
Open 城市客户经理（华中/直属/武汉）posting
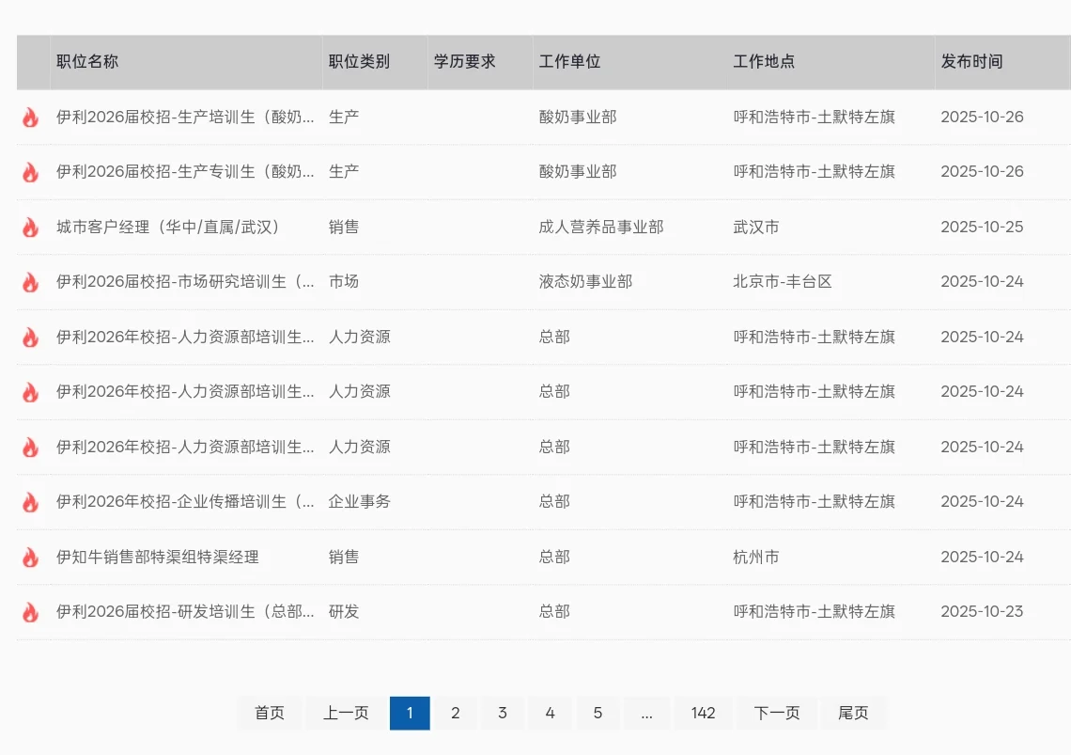(168, 227)
